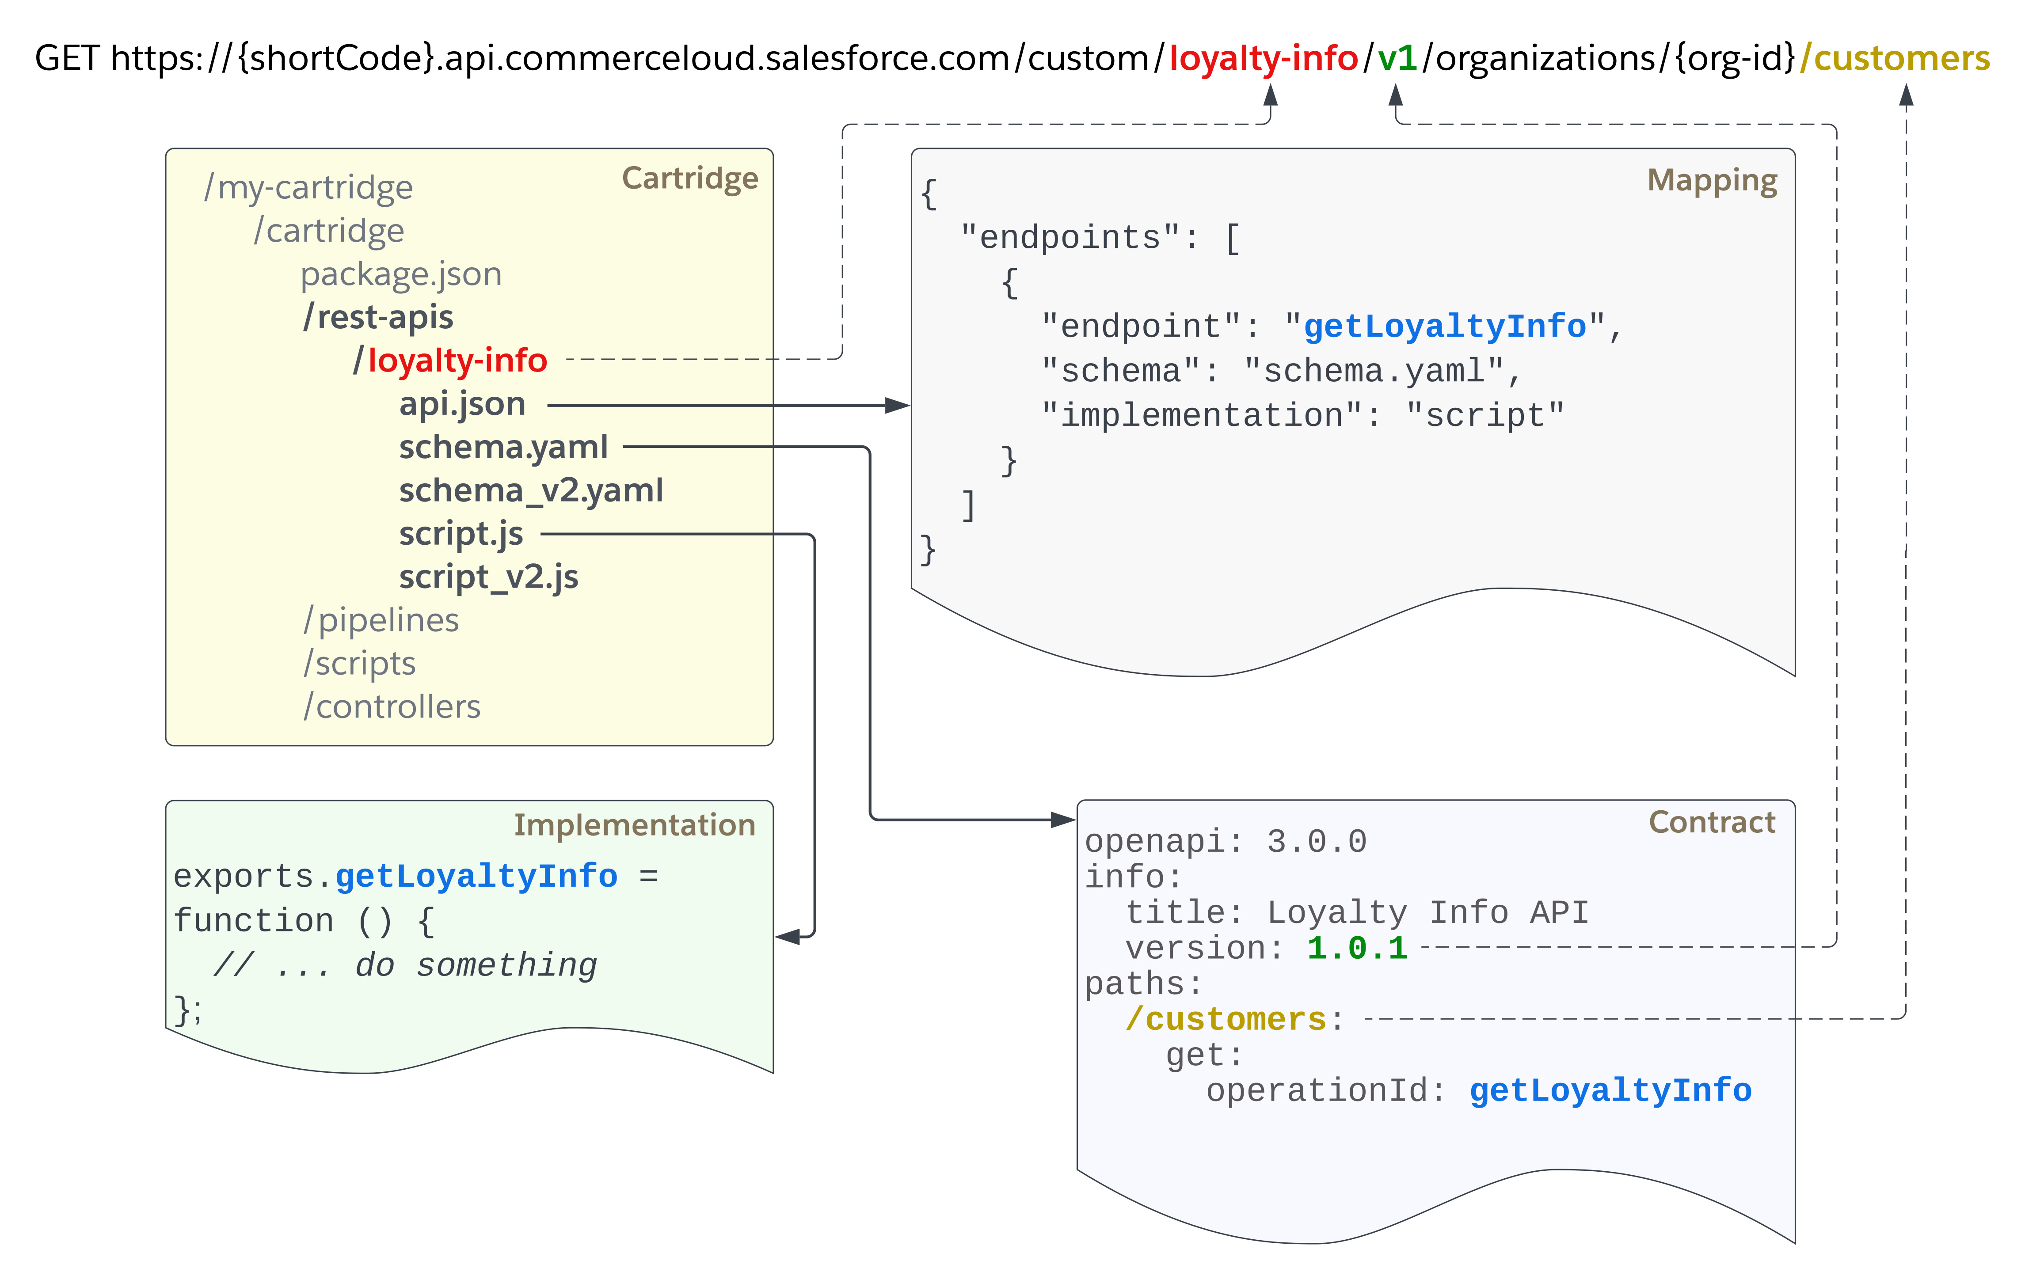This screenshot has width=2044, height=1272.
Task: Click 'organizations' segment in the URL
Action: click(x=1545, y=59)
